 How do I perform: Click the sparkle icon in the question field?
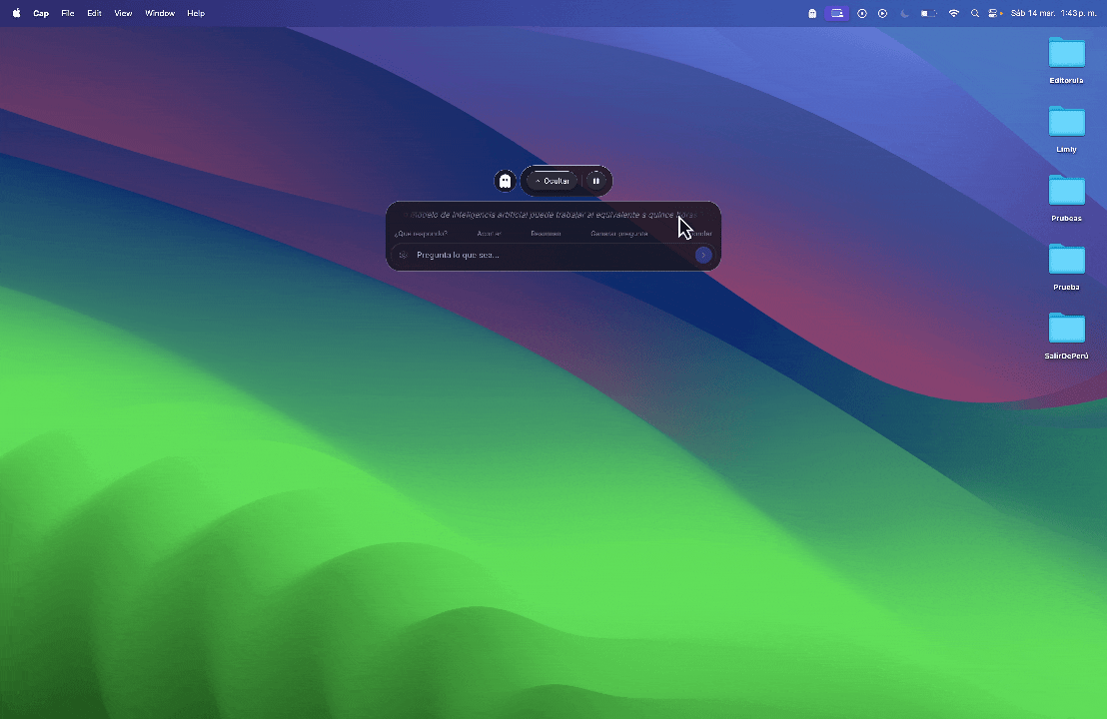[x=404, y=255]
